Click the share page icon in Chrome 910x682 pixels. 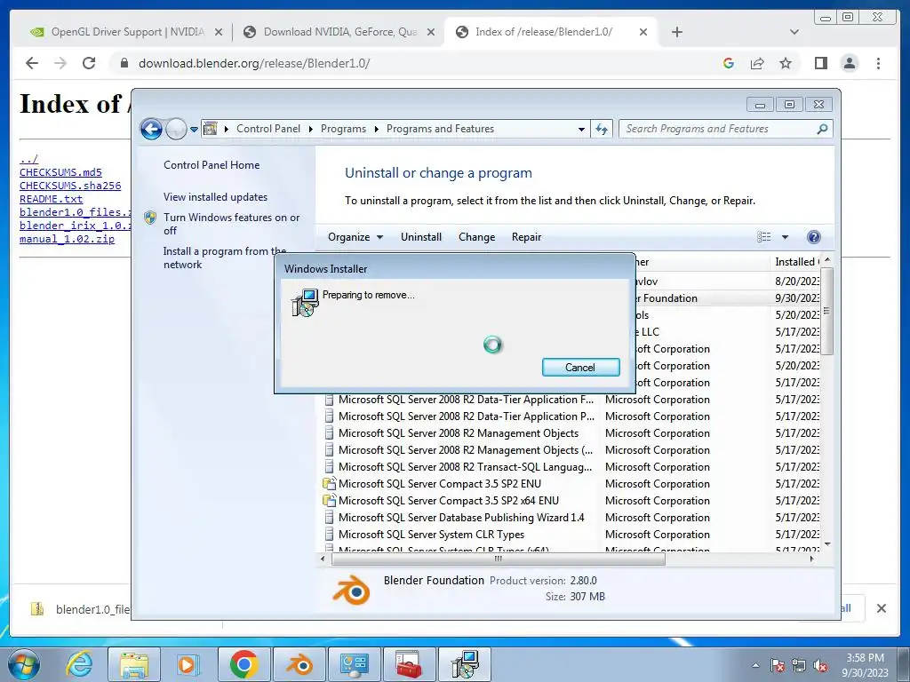[x=757, y=63]
